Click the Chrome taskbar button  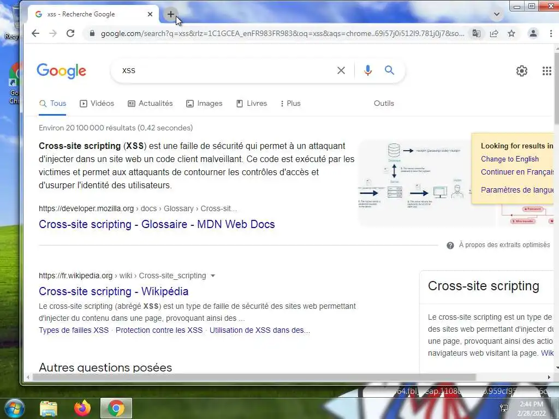(116, 408)
